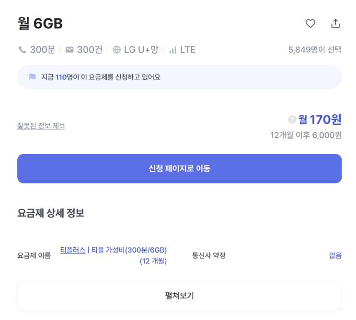Open the 티플러스 carrier link
Viewport: 356px width, 320px height.
(73, 250)
